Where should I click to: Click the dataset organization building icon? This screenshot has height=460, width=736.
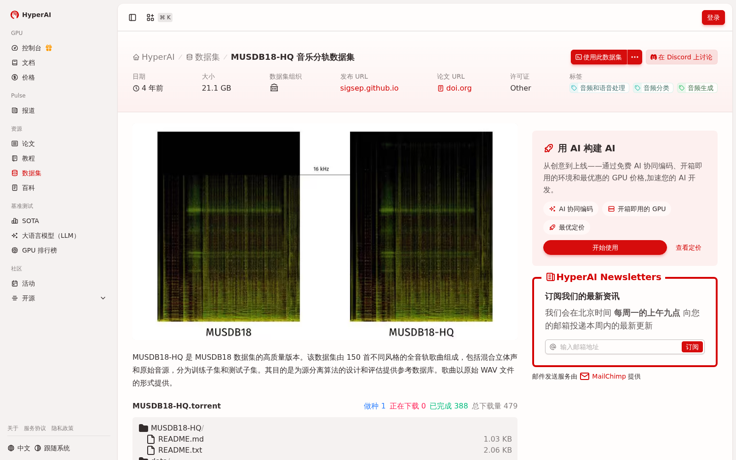[x=274, y=88]
